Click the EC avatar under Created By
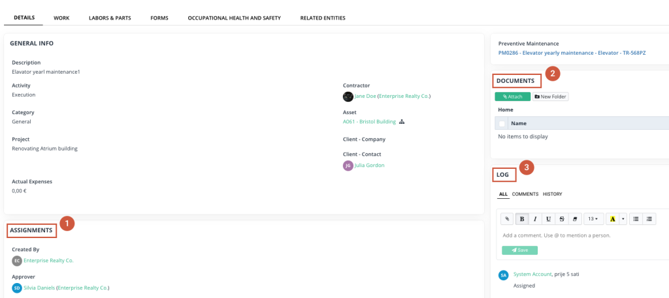Image resolution: width=669 pixels, height=298 pixels. 17,261
